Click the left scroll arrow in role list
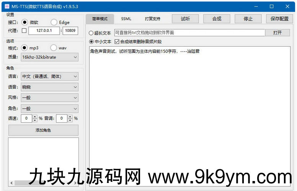The height and width of the screenshot is (191, 297). coord(11,183)
